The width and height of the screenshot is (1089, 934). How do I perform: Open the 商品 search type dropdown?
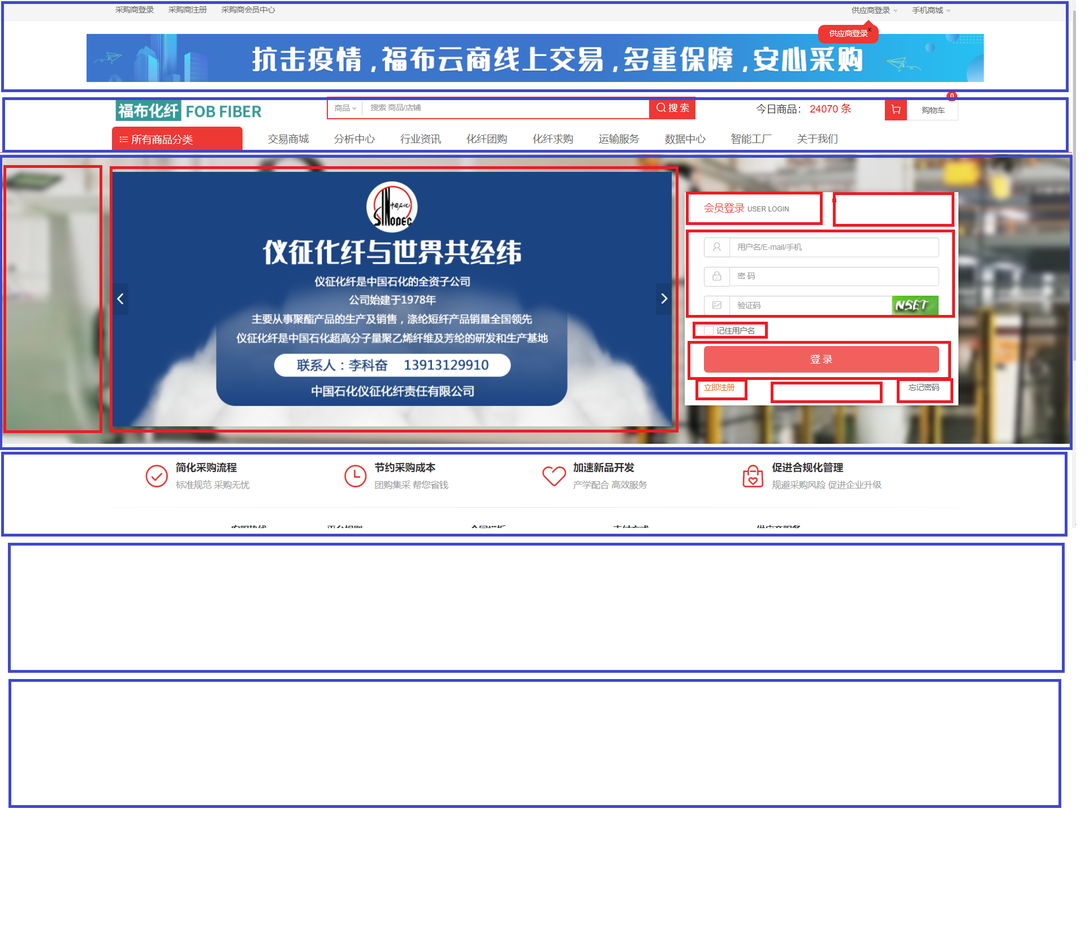(345, 108)
